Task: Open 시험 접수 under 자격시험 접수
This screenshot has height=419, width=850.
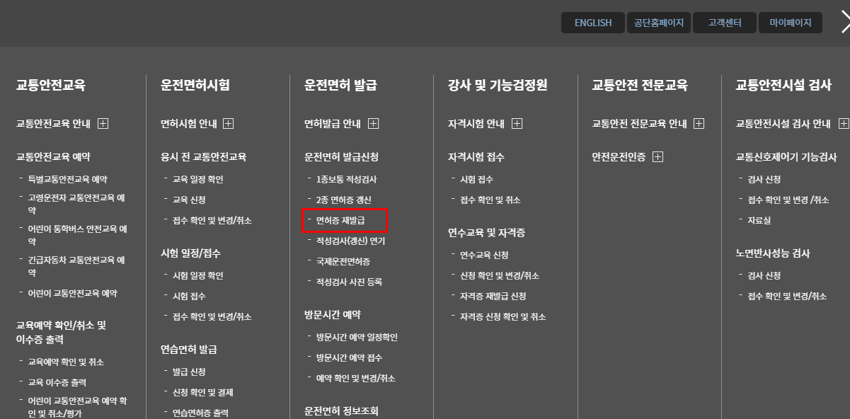Action: (x=476, y=180)
